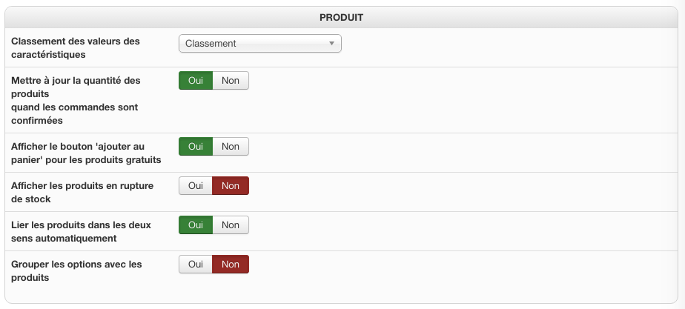
Task: Click the arrow icon of the Classement combo box
Action: [x=332, y=44]
